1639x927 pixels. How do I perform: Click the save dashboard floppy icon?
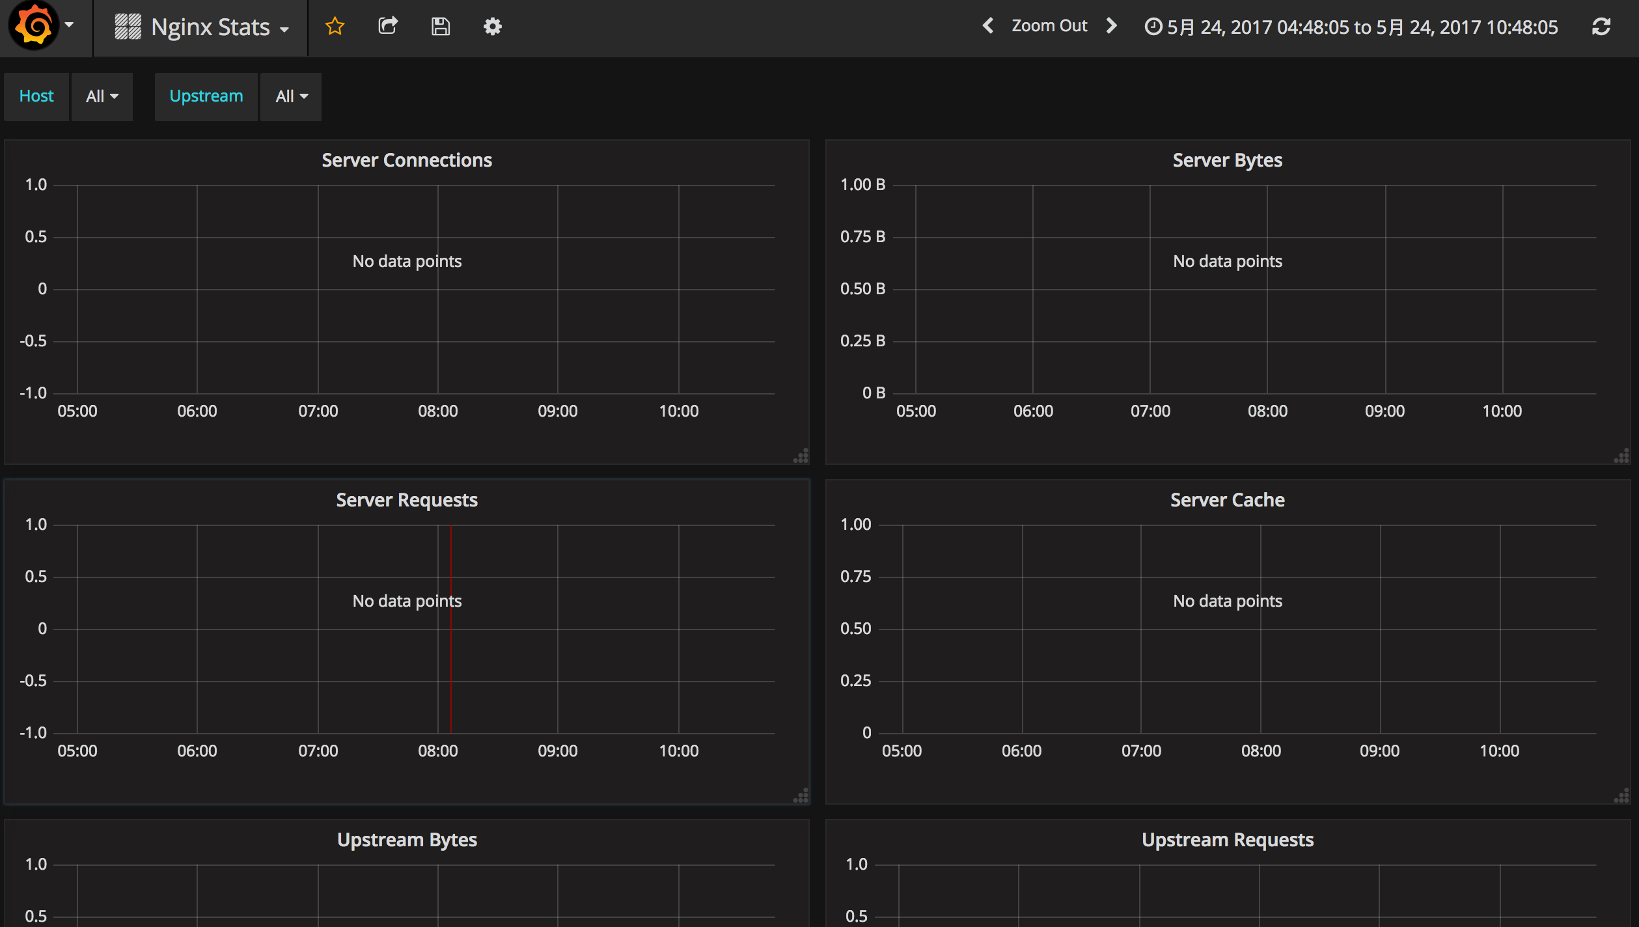click(441, 26)
